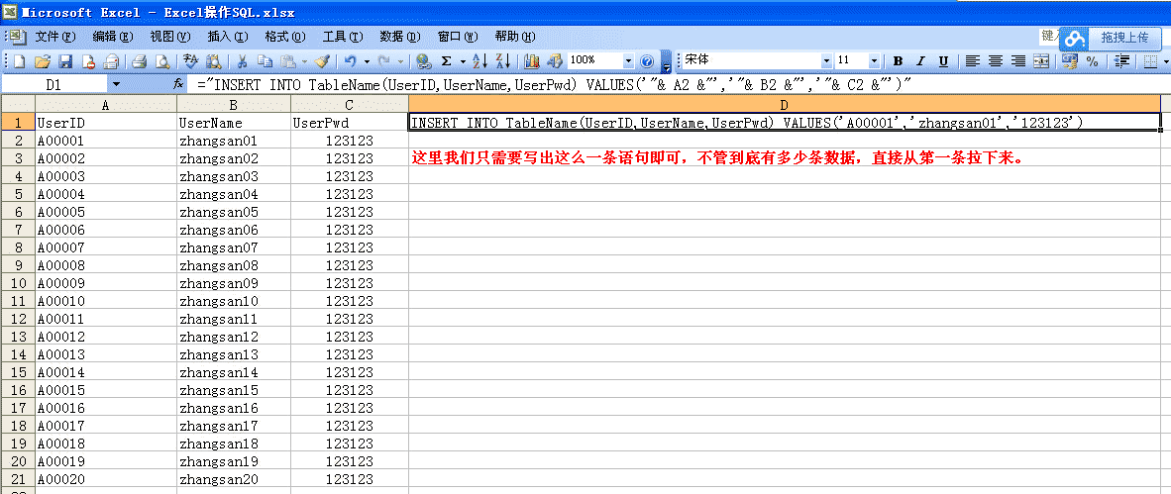The image size is (1171, 494).
Task: Open Excel Help question mark
Action: [648, 61]
